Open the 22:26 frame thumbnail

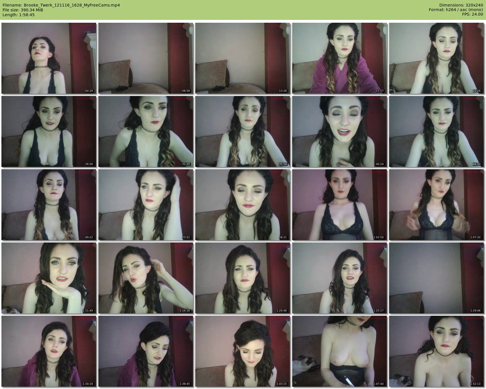(437, 58)
